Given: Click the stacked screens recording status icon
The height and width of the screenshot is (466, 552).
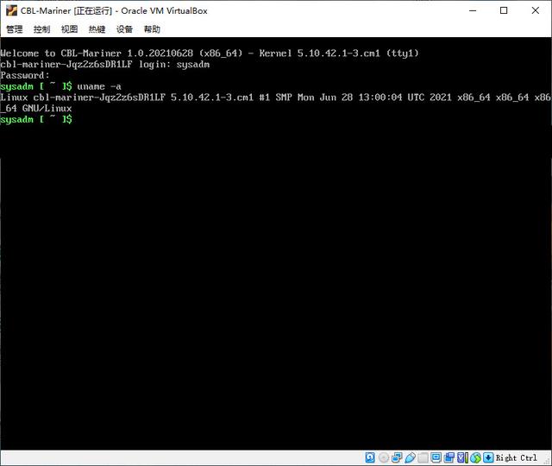Looking at the screenshot, I should pyautogui.click(x=449, y=457).
